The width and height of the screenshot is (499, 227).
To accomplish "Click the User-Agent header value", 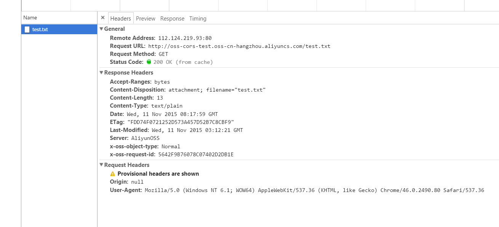I will (314, 190).
